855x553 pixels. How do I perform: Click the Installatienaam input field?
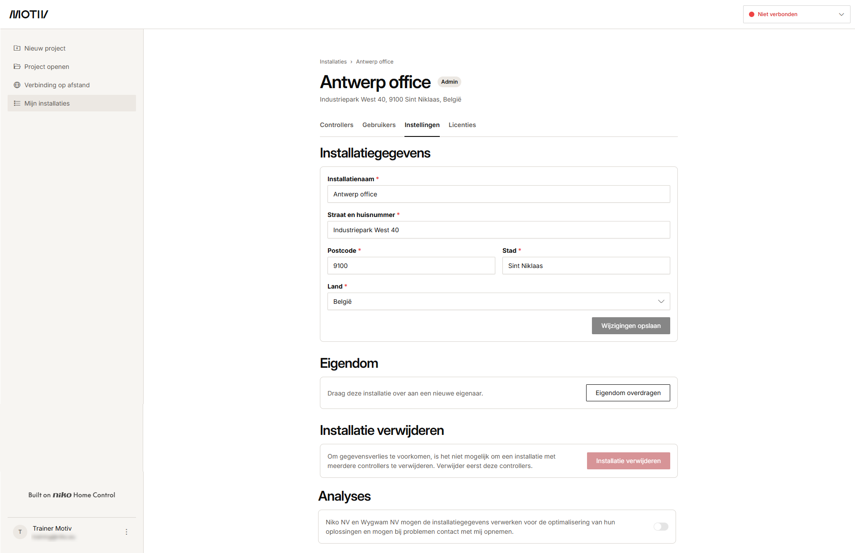pos(498,194)
